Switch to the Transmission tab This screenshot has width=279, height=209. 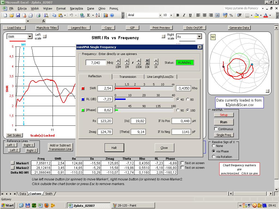coord(128,76)
